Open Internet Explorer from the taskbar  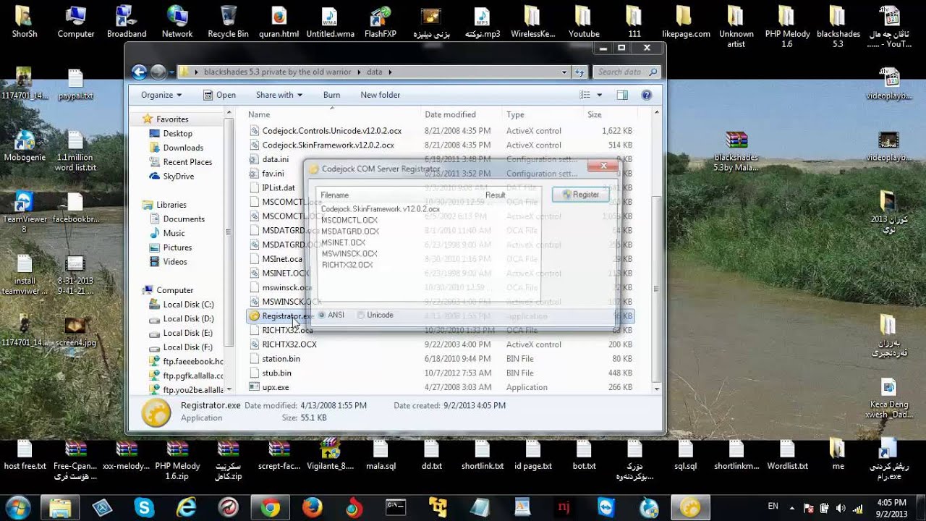pos(187,507)
